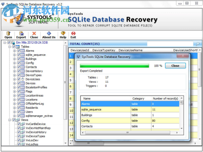Click the Views folder icon

click(x=18, y=120)
